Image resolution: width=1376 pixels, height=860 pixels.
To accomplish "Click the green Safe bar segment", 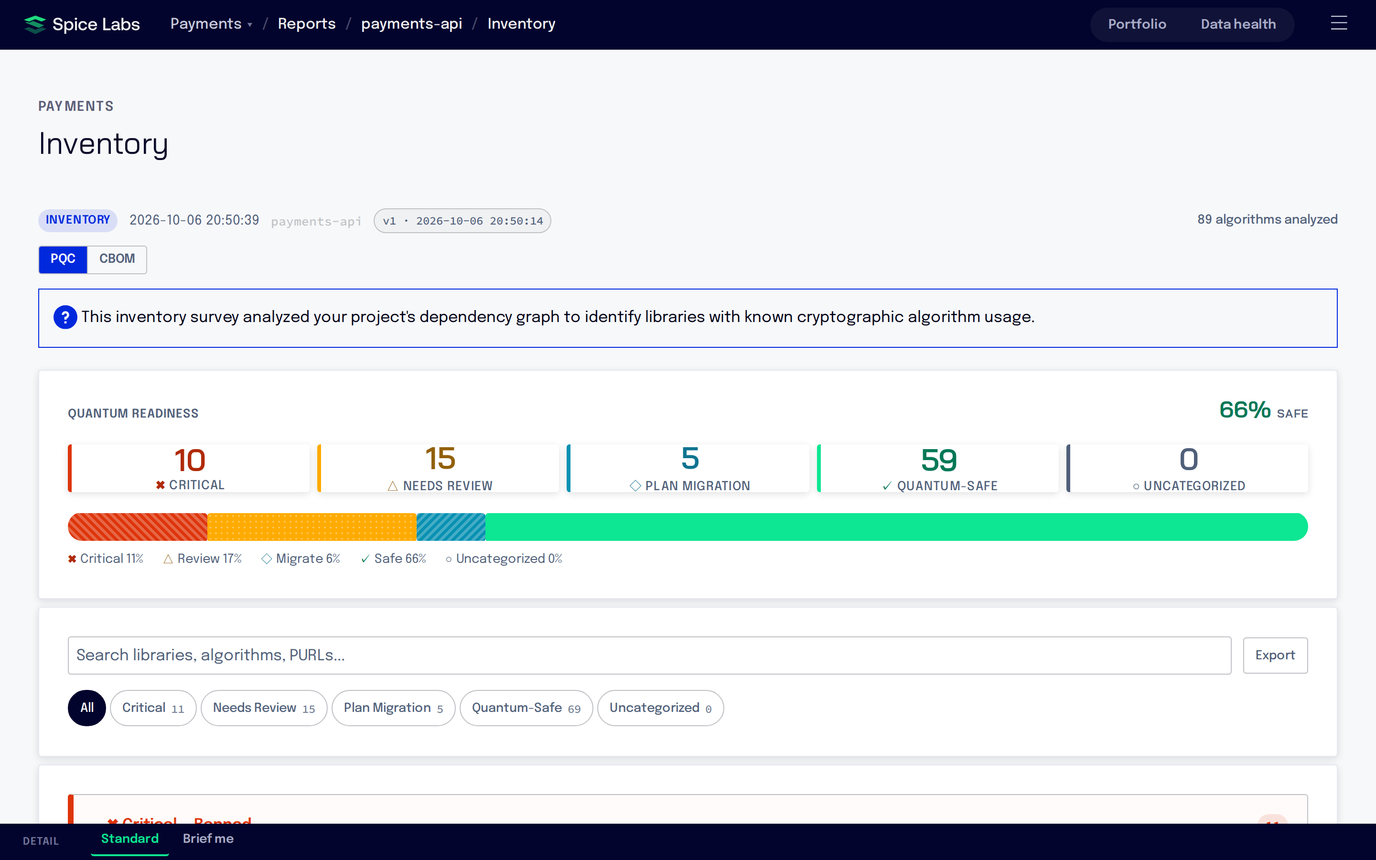I will 897,527.
